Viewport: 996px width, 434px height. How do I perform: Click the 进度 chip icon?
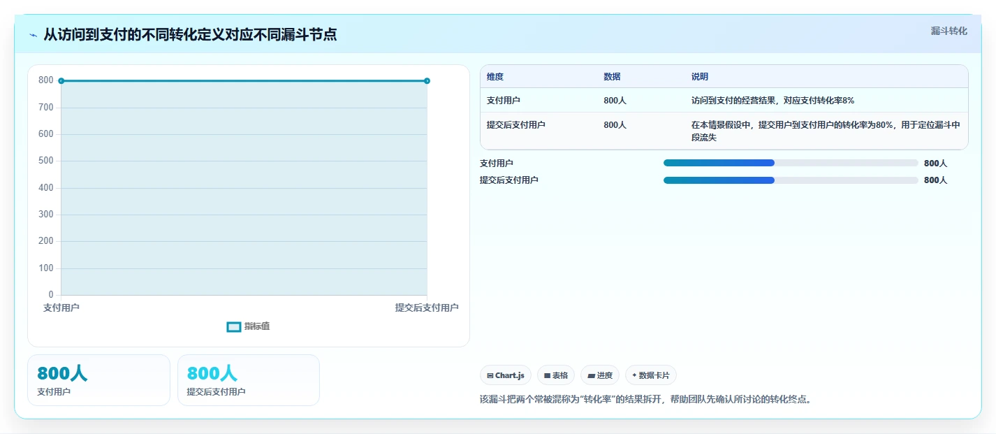pyautogui.click(x=591, y=375)
